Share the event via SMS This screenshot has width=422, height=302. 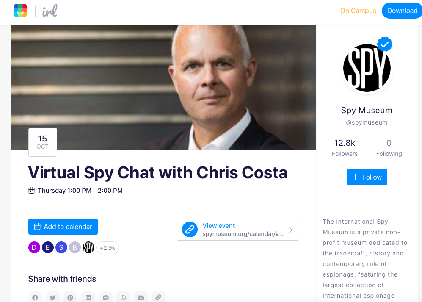105,297
